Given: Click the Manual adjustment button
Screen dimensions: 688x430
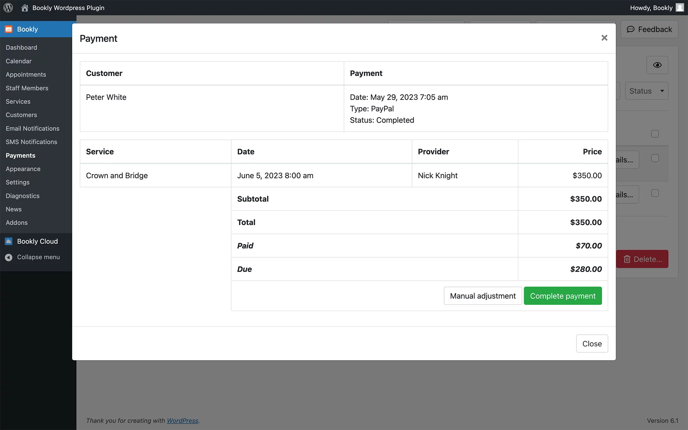Looking at the screenshot, I should (483, 296).
